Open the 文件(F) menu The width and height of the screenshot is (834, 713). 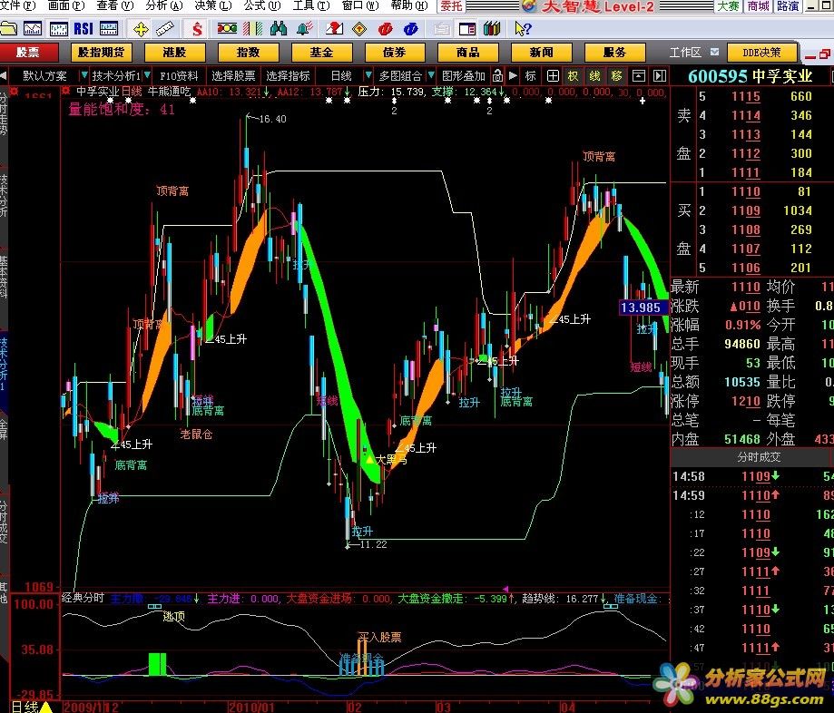point(17,5)
